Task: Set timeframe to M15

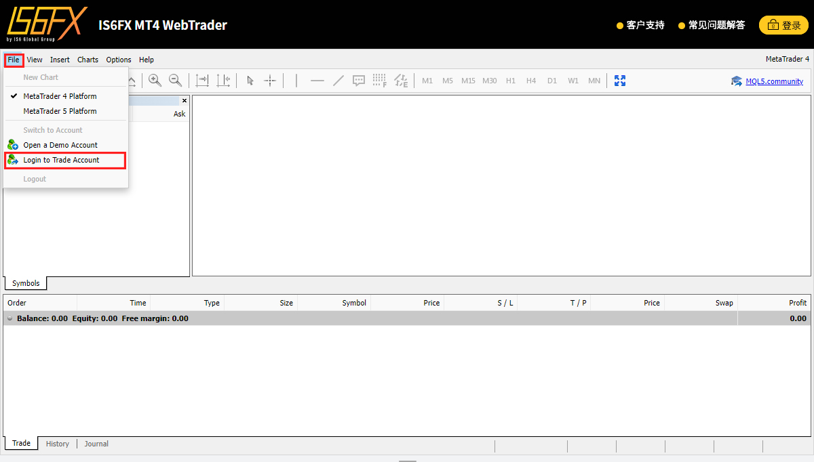Action: pos(469,81)
